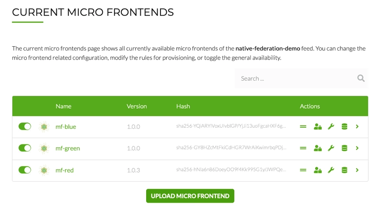Click the database icon for mf-green
The image size is (382, 214).
(344, 148)
